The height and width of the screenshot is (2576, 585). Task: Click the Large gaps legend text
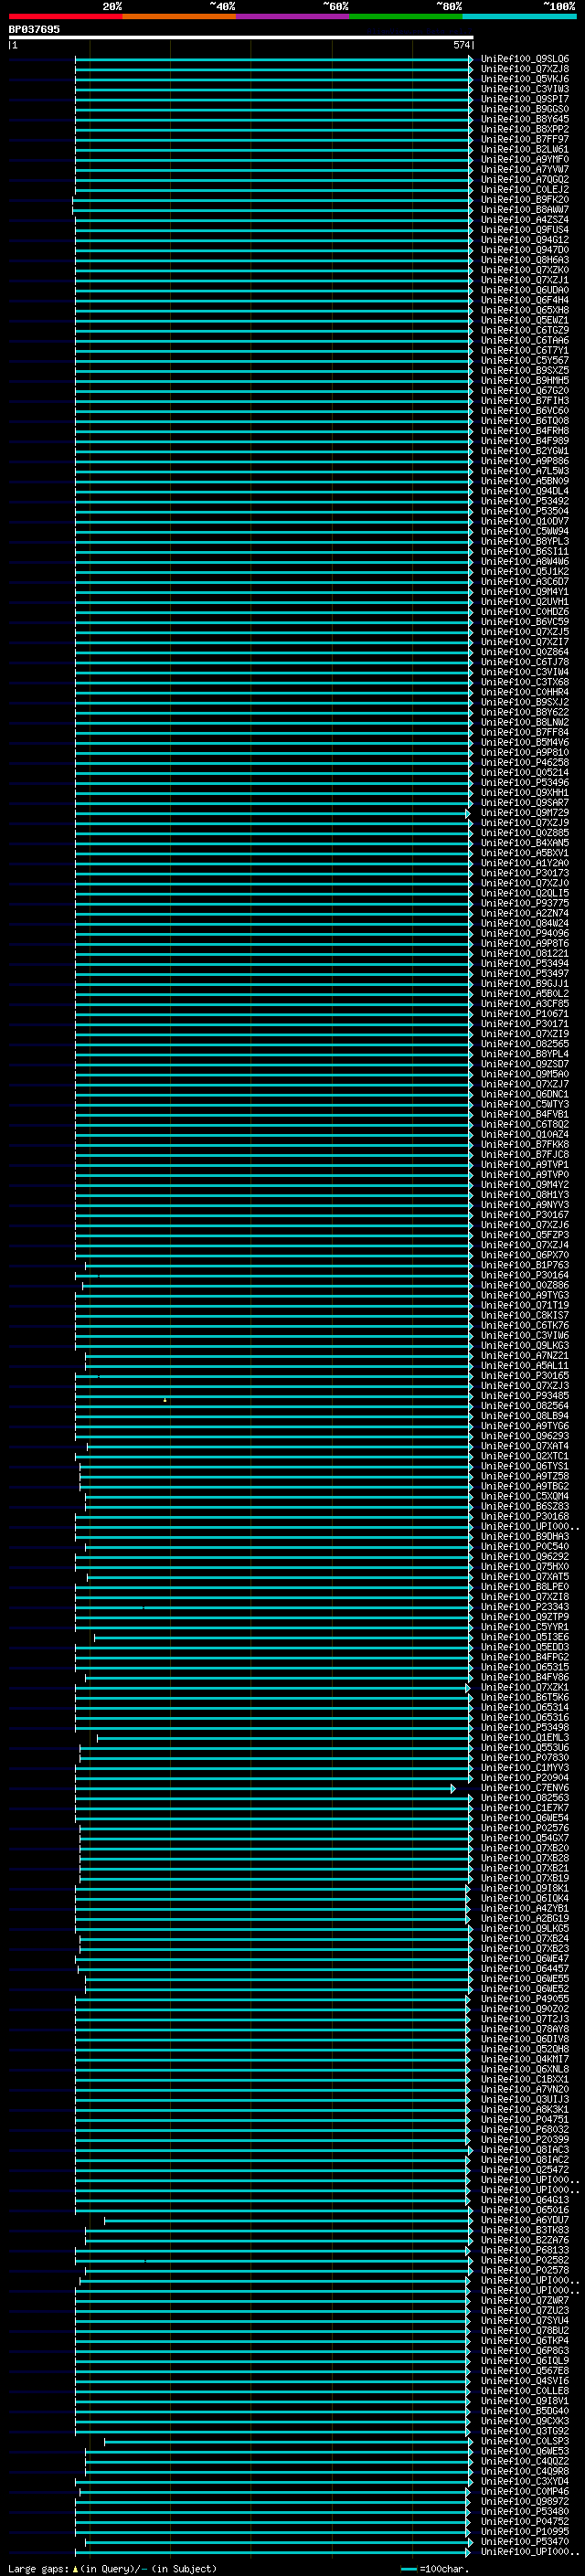(x=112, y=2568)
